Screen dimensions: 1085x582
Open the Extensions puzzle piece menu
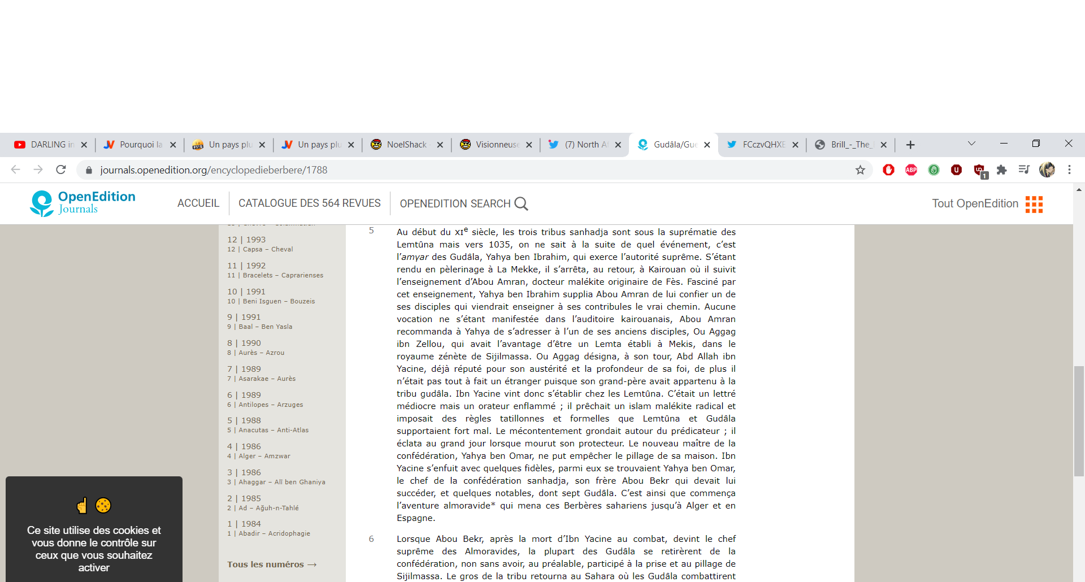(1001, 170)
